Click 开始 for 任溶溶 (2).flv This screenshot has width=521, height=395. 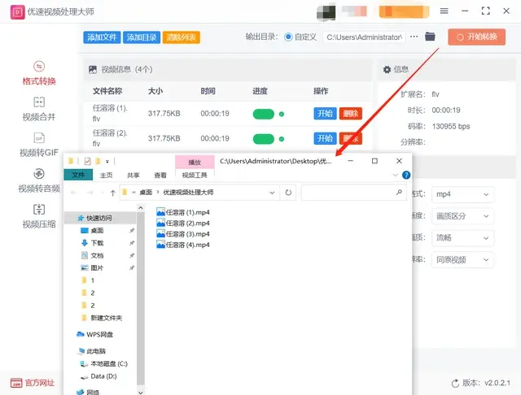click(x=325, y=138)
